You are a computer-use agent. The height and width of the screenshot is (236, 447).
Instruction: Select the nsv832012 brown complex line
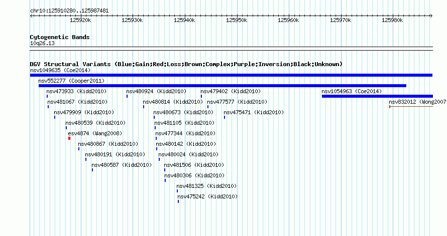pos(411,107)
